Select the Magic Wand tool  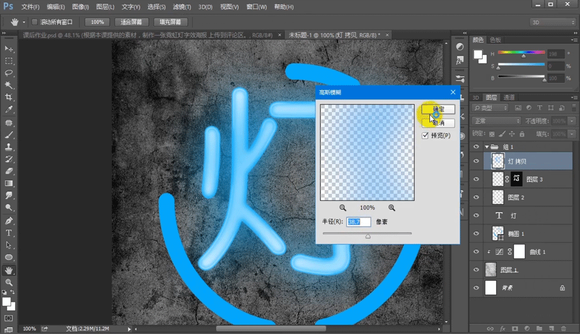[9, 85]
